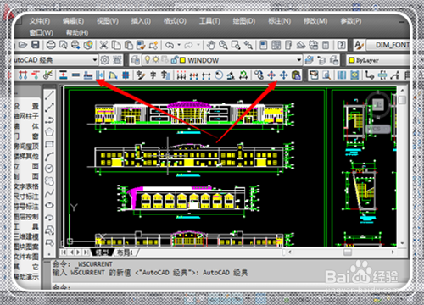This screenshot has width=424, height=305.
Task: Click Make Object's Layer Current icon
Action: (x=309, y=60)
